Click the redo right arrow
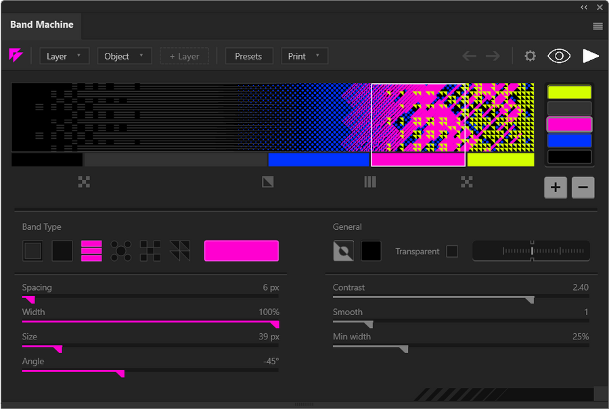This screenshot has width=609, height=409. (x=493, y=56)
